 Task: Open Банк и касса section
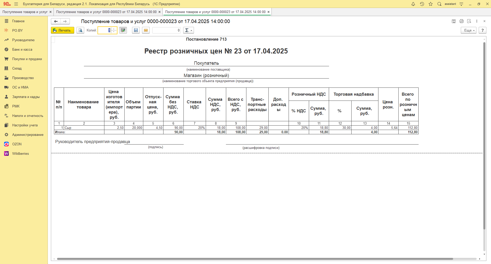22,49
